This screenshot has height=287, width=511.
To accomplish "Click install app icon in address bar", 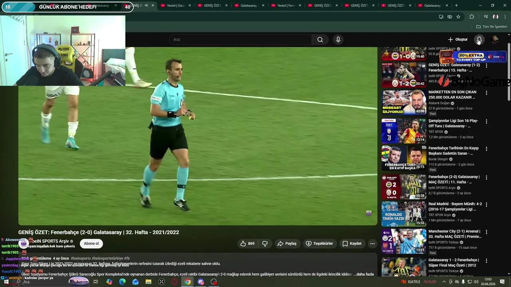I will pyautogui.click(x=441, y=17).
